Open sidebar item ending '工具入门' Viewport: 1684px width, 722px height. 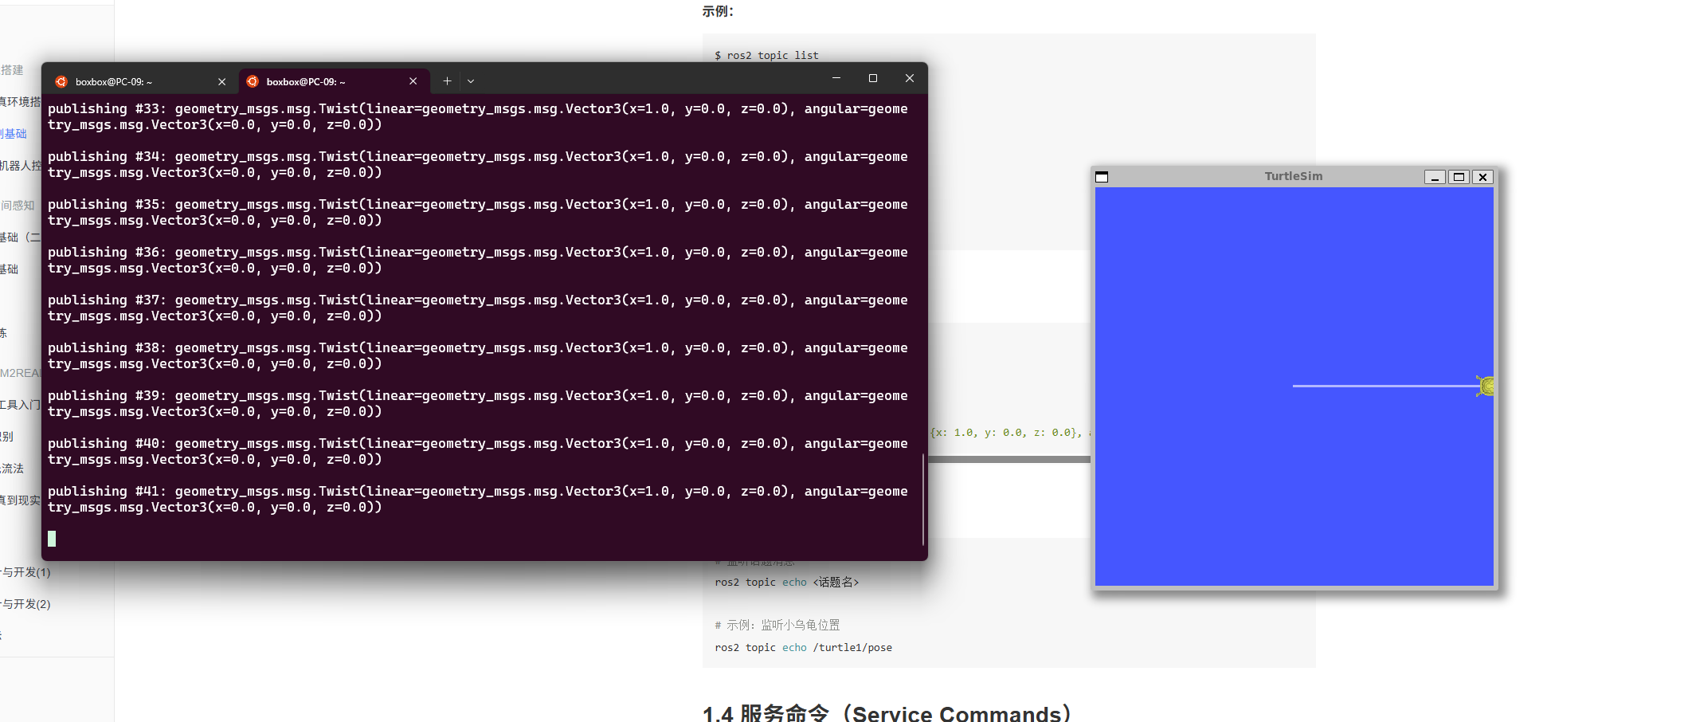pyautogui.click(x=20, y=405)
